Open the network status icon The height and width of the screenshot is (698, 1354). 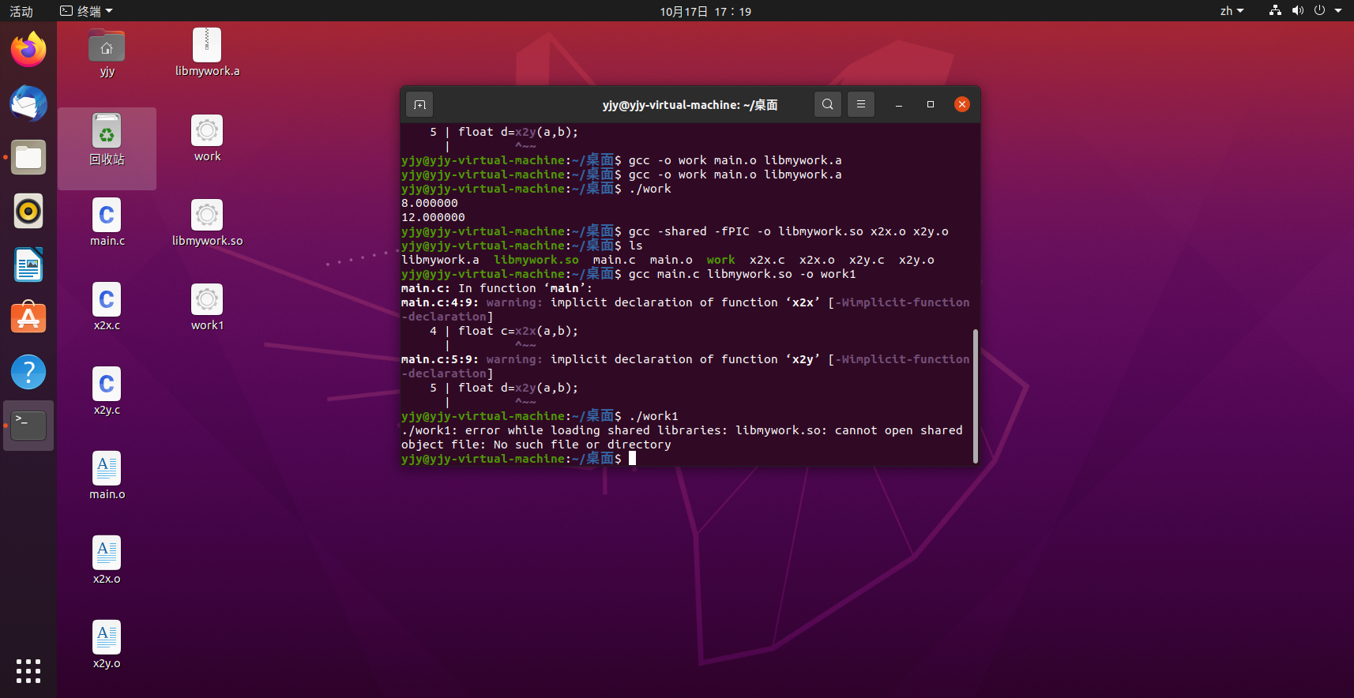click(x=1275, y=10)
